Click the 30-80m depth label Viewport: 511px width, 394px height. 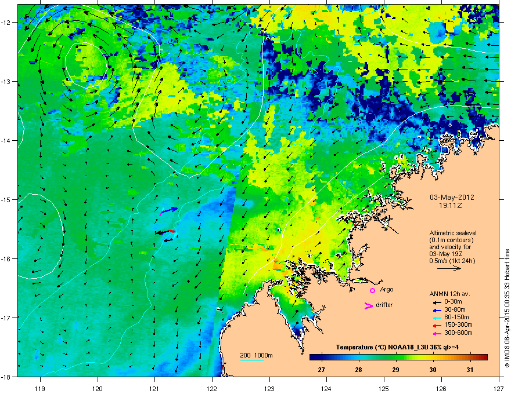pyautogui.click(x=455, y=309)
